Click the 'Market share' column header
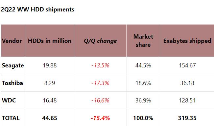 click(x=143, y=41)
